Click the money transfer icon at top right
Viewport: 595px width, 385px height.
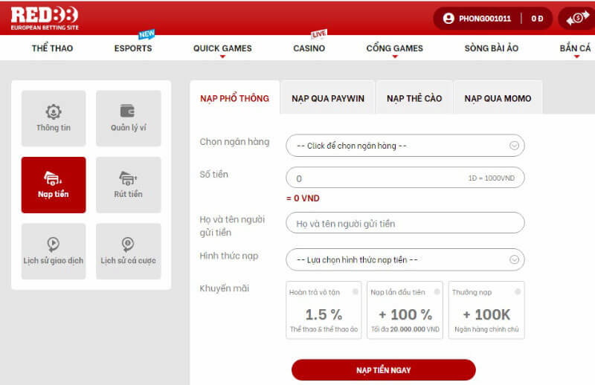click(577, 18)
